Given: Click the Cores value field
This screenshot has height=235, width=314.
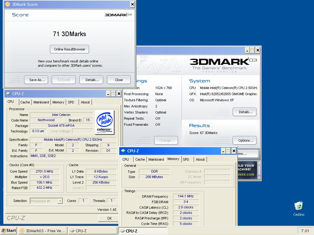Looking at the screenshot, I should tap(83, 201).
